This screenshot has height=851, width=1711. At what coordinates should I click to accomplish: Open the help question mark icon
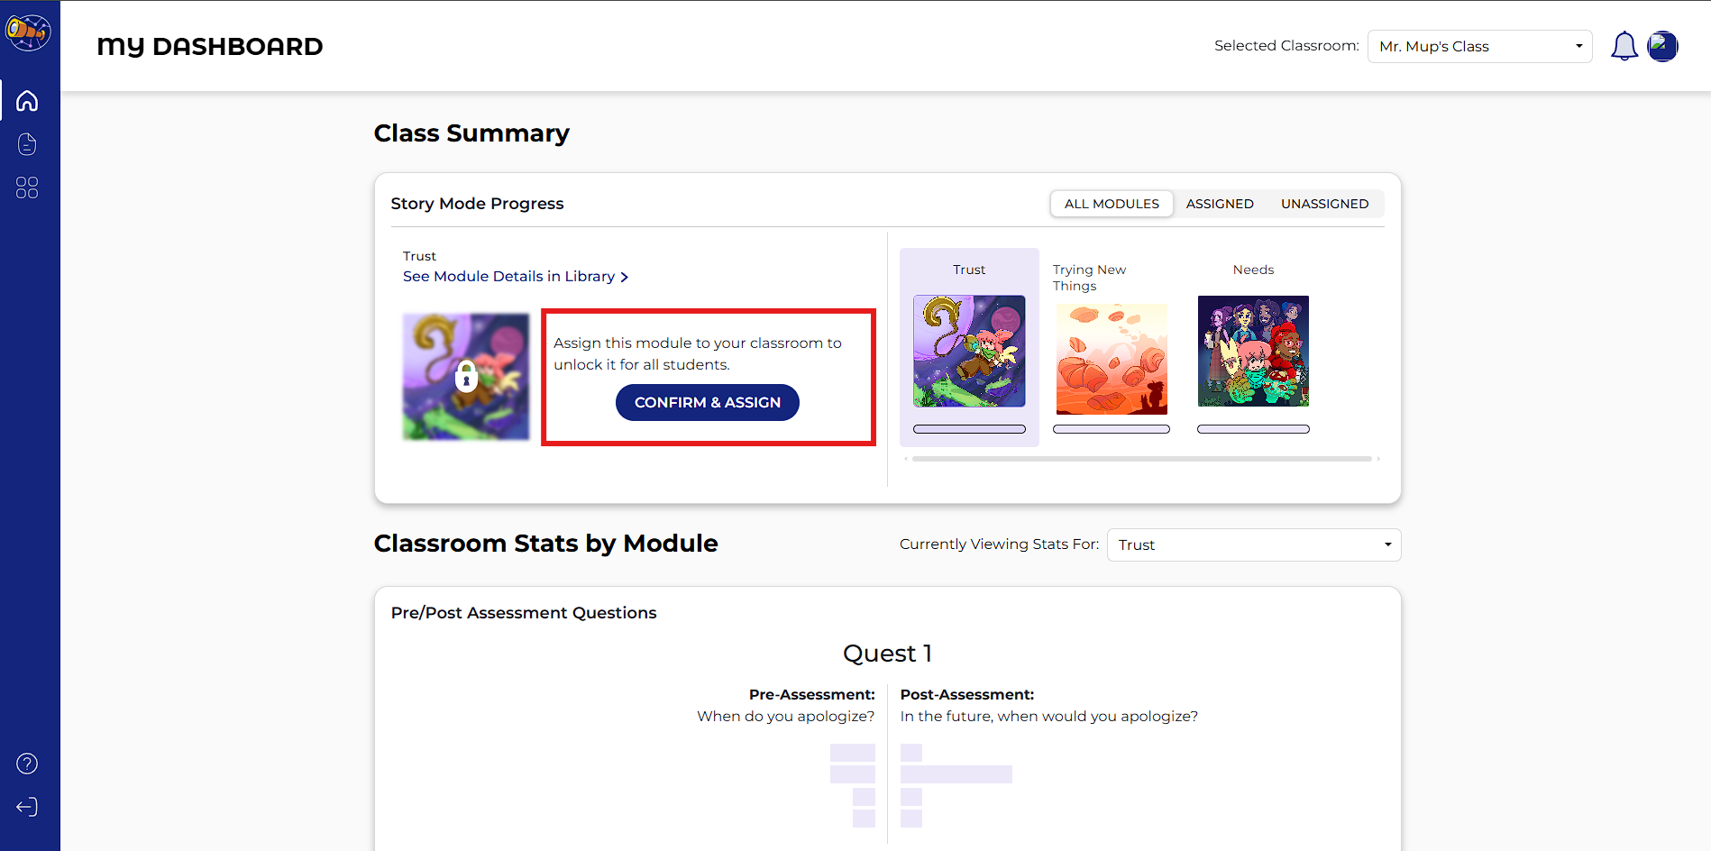tap(27, 764)
